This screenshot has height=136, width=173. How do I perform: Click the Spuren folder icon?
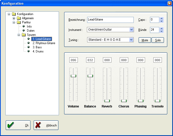coord(24,35)
